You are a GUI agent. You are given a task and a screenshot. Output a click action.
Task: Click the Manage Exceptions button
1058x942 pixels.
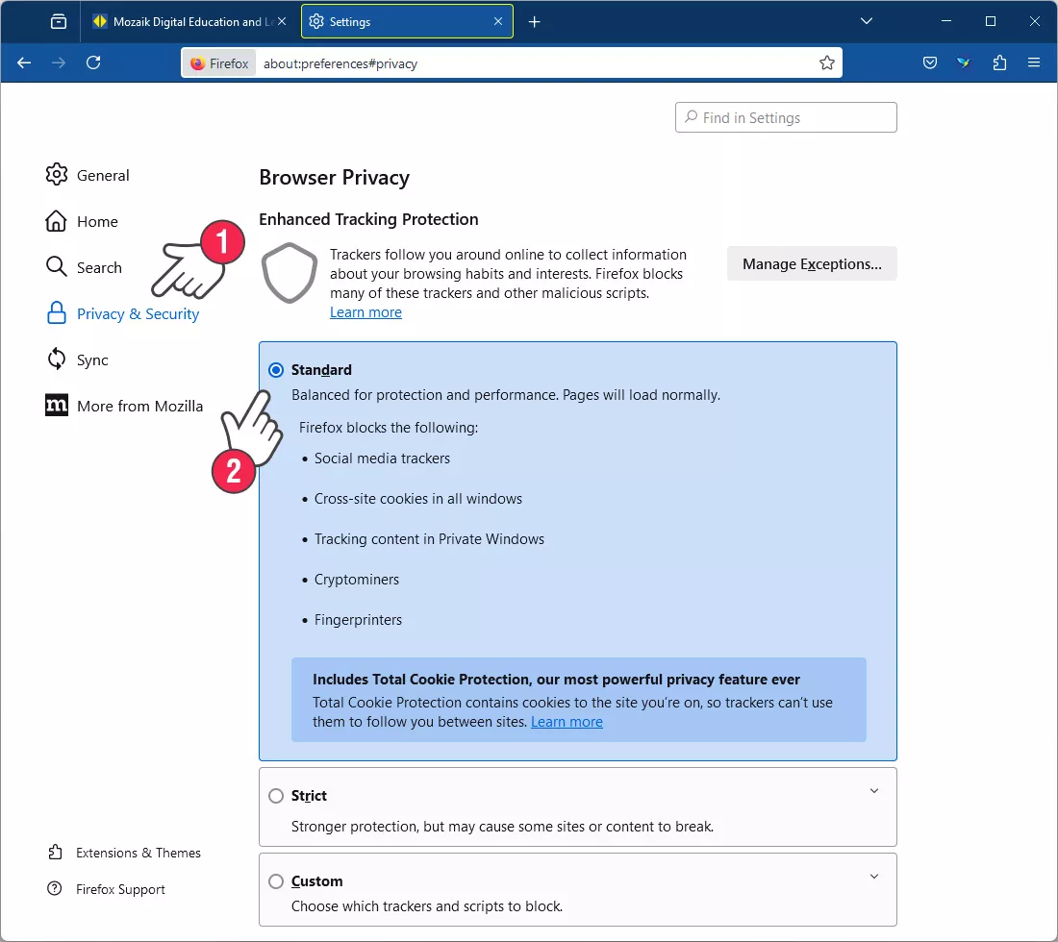coord(812,264)
